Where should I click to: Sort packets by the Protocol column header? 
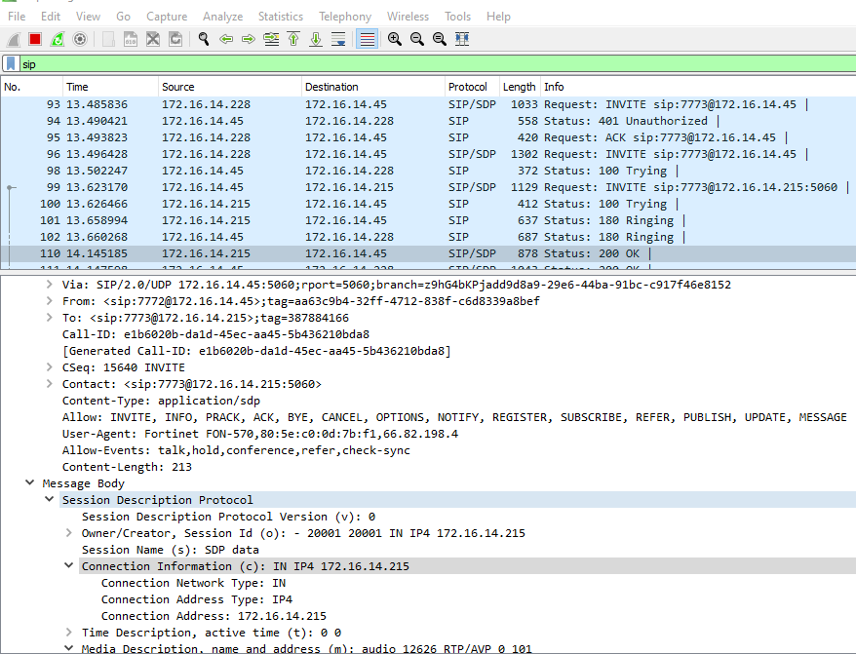click(467, 87)
